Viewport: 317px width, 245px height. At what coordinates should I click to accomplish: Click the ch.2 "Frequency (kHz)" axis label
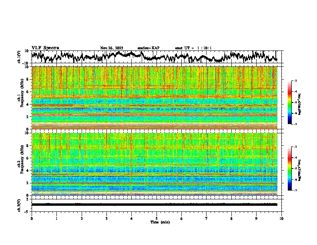click(x=22, y=159)
